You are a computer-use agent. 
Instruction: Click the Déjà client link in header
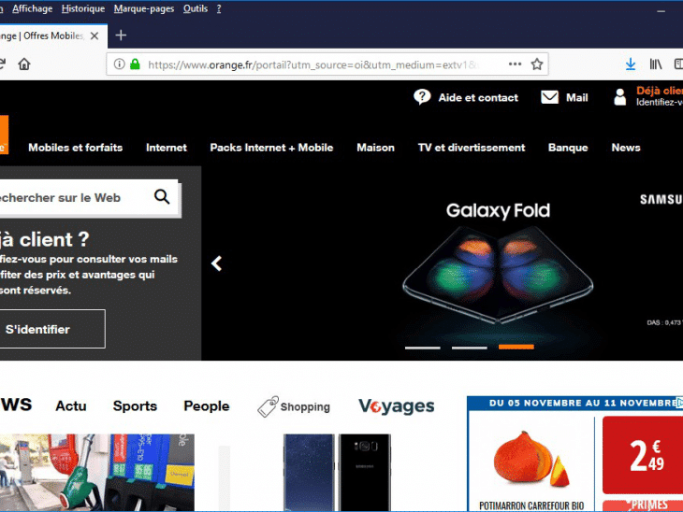(660, 91)
